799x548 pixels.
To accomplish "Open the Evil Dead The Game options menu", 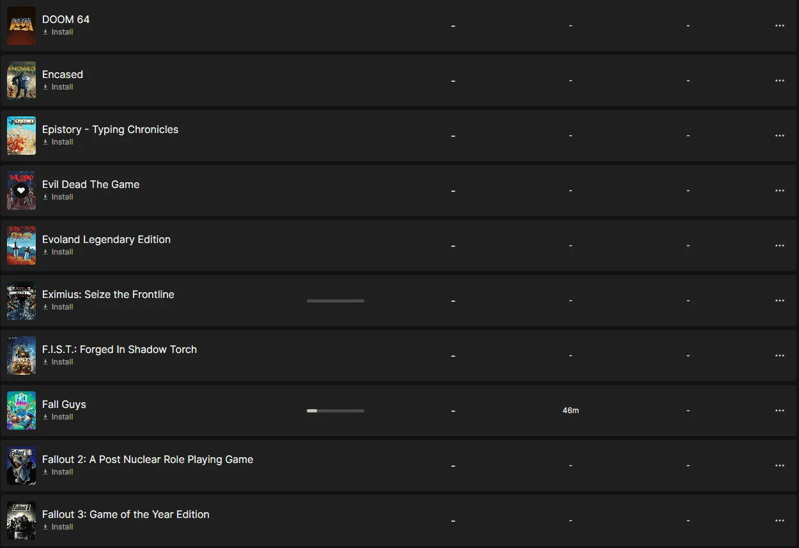I will point(779,191).
